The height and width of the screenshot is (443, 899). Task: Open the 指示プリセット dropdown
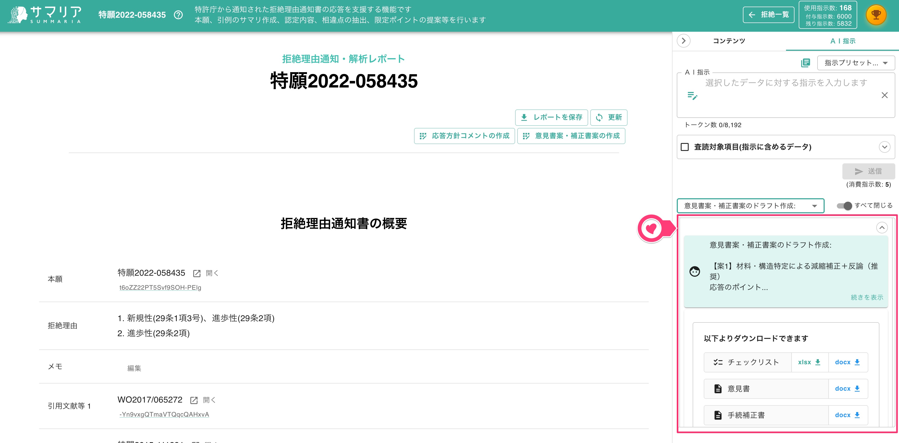pos(856,63)
